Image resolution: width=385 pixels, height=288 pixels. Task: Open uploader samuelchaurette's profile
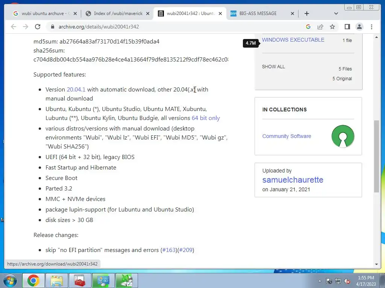click(293, 180)
